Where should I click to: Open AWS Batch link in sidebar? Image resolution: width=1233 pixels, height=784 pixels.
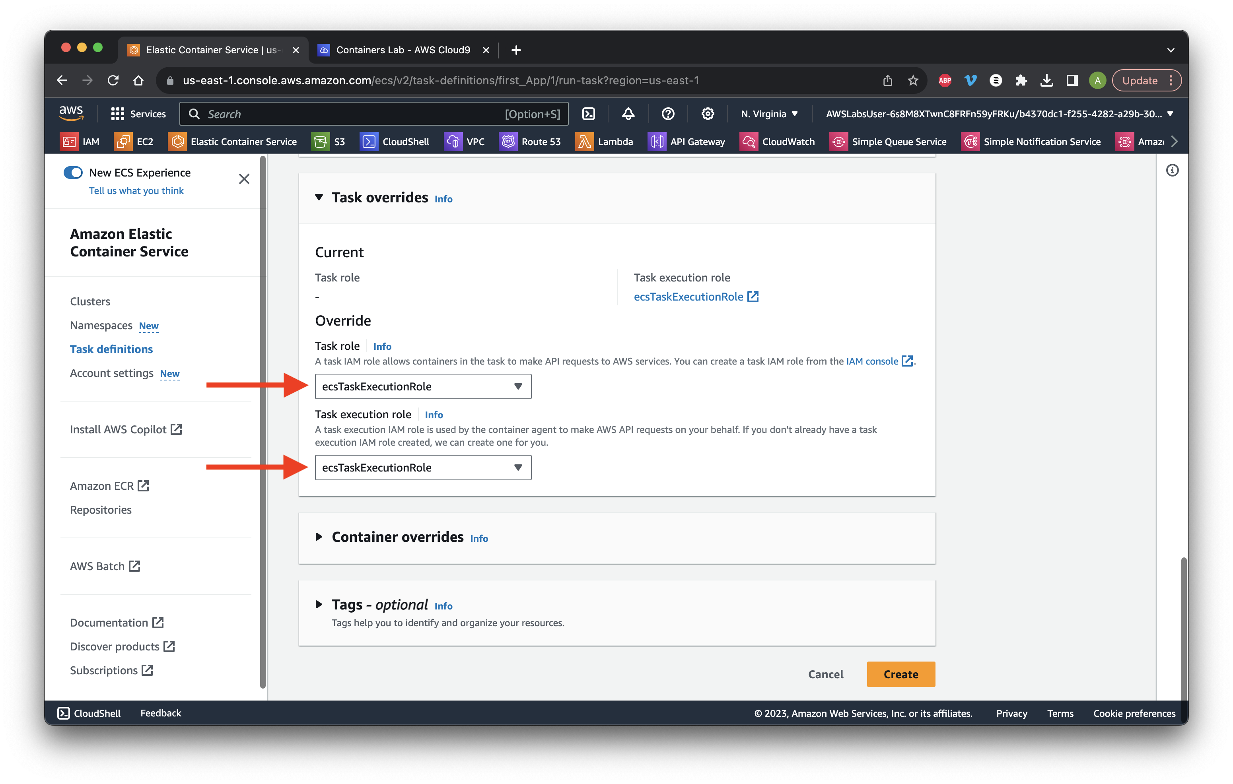tap(105, 566)
